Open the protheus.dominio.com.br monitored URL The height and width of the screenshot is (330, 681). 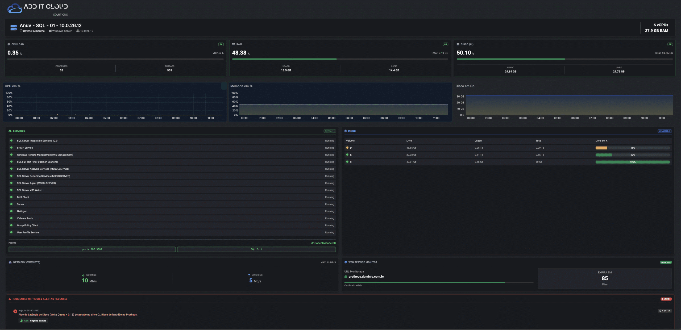[x=366, y=277]
